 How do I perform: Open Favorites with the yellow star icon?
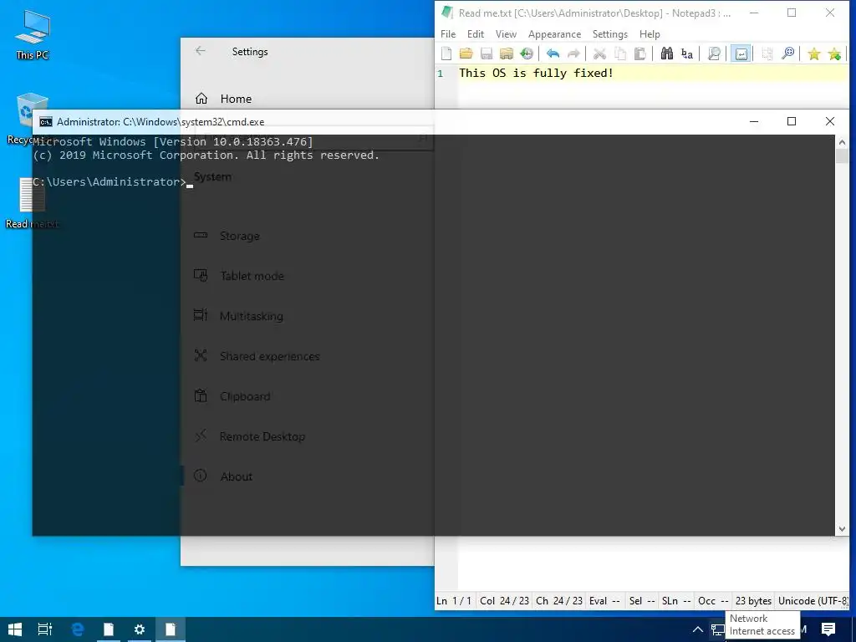[x=814, y=53]
